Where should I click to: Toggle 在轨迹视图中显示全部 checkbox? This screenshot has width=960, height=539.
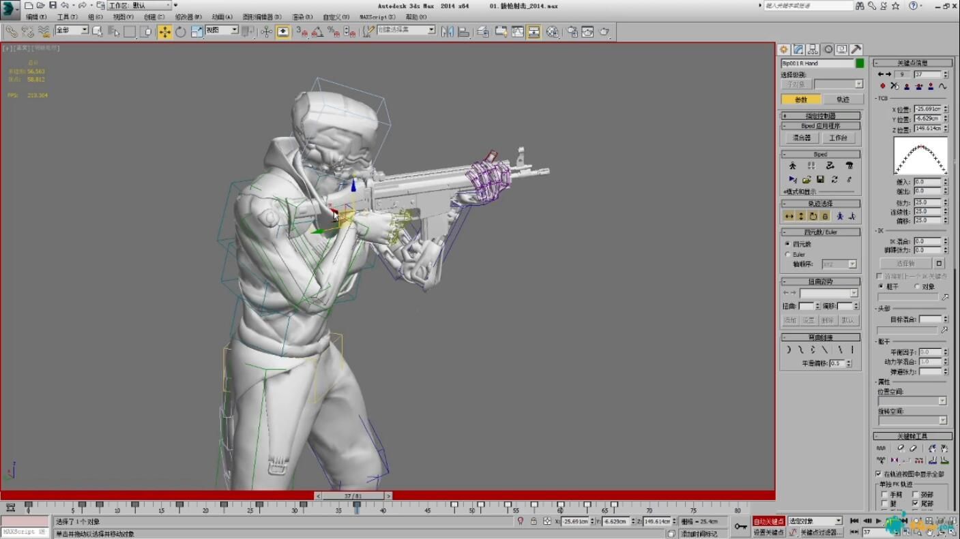[x=879, y=474]
